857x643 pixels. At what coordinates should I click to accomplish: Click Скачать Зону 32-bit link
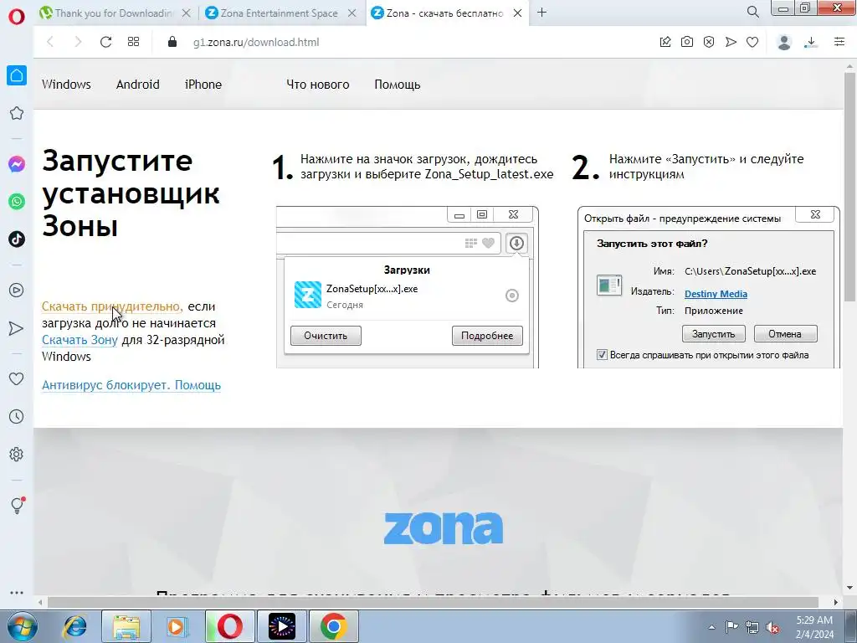[x=80, y=340]
